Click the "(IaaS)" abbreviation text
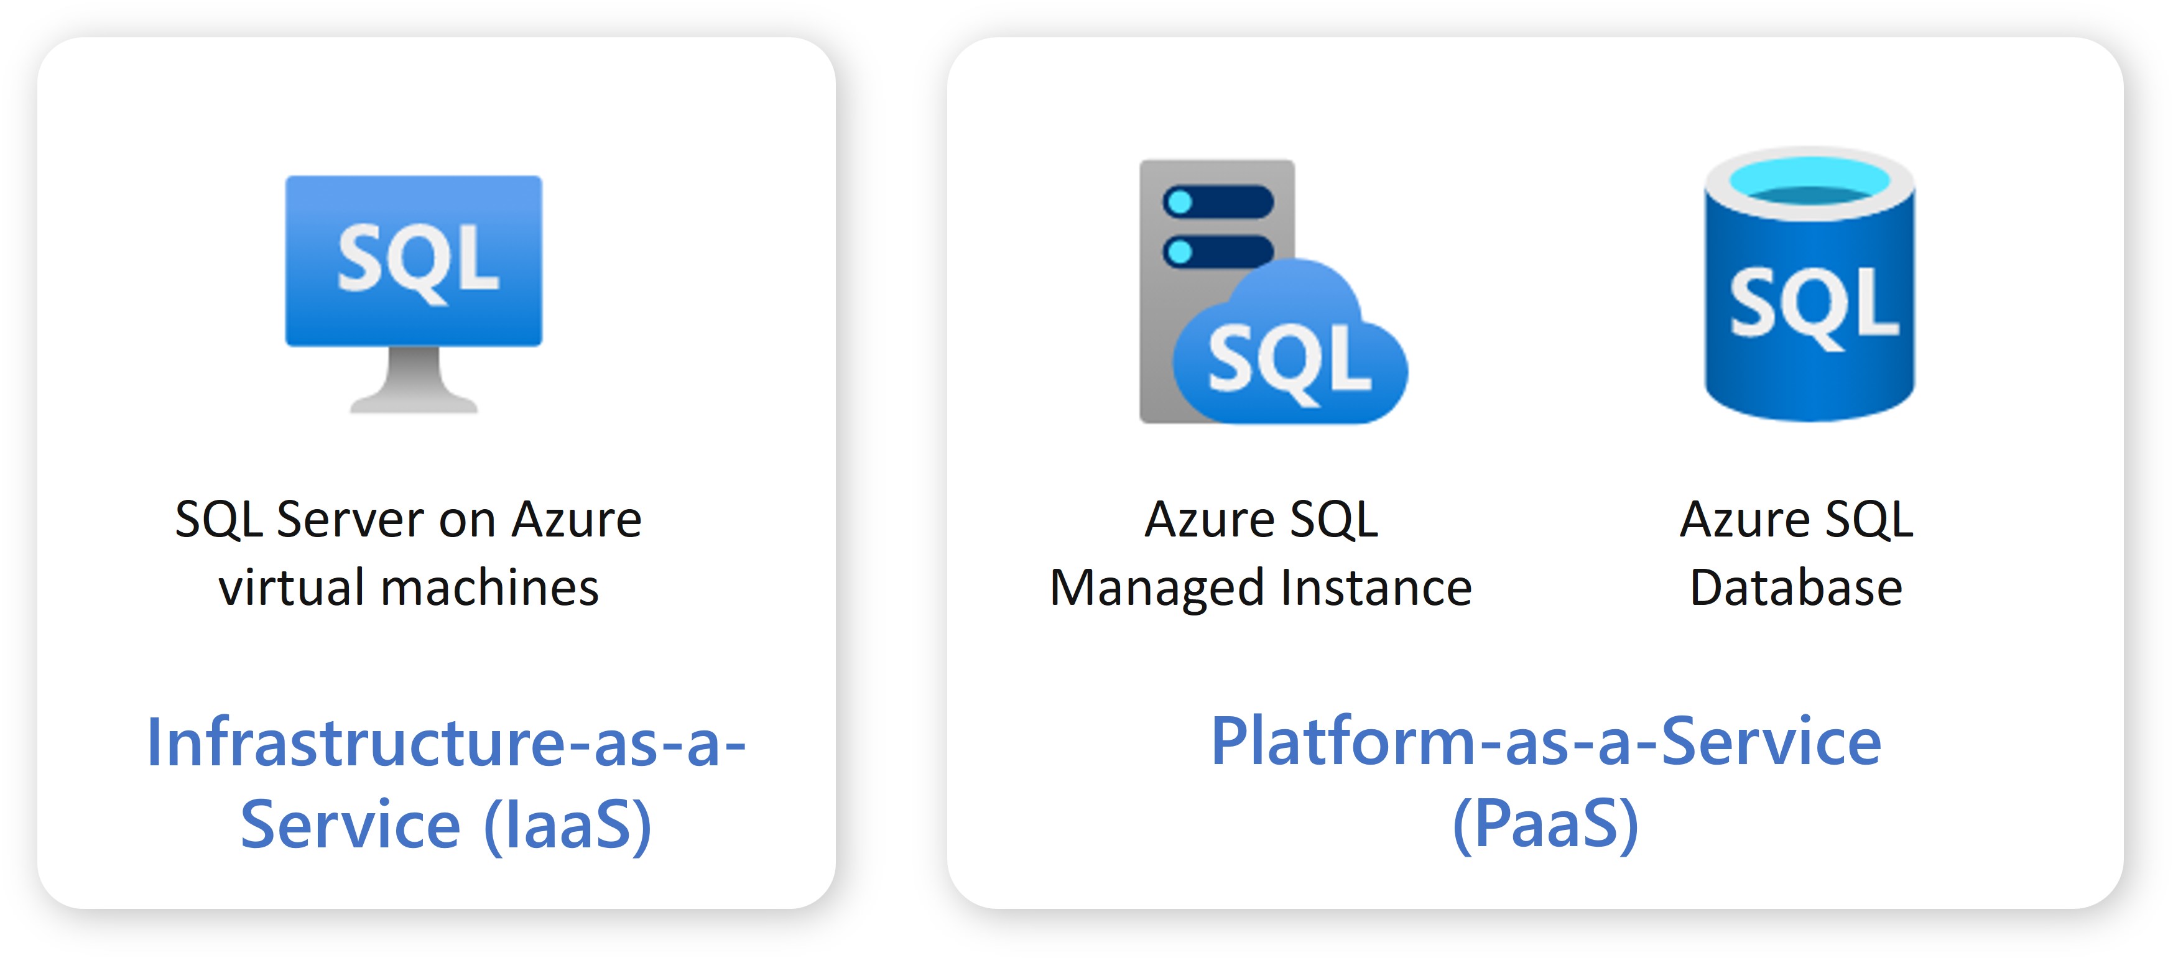 (568, 825)
